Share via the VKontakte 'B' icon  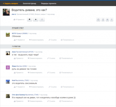pyautogui.click(x=107, y=19)
